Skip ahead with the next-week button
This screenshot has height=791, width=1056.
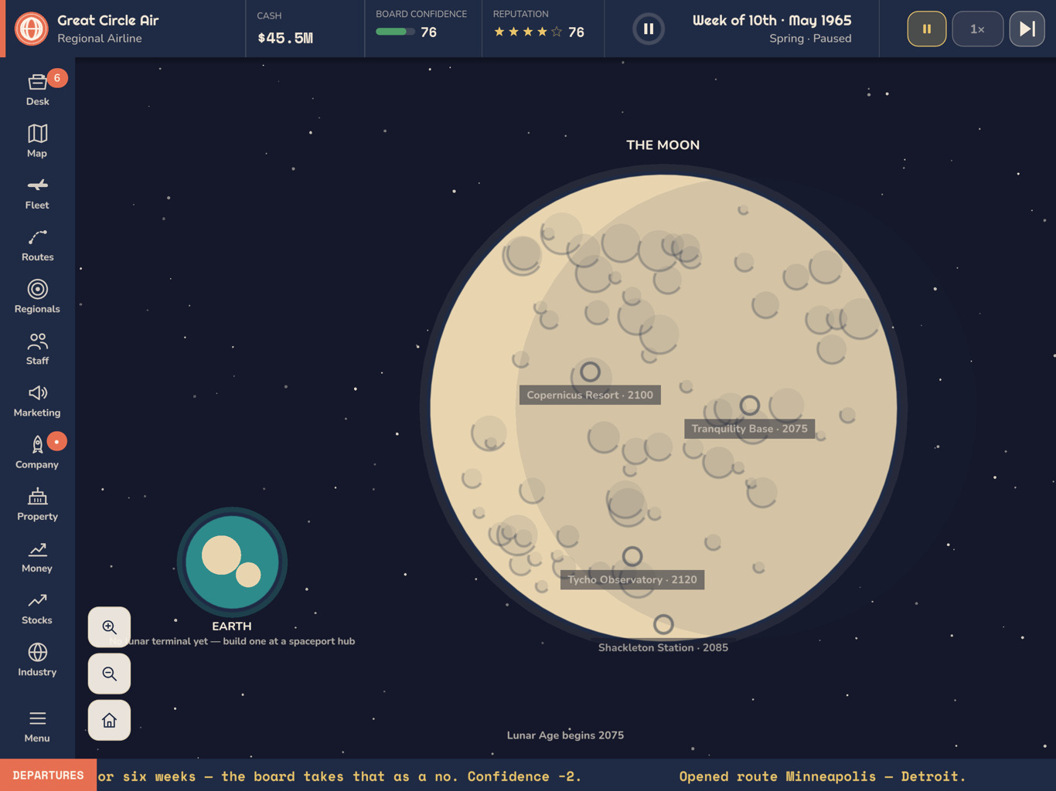click(1027, 29)
